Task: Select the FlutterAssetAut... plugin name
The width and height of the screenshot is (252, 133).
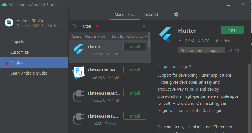Action: 104,93
